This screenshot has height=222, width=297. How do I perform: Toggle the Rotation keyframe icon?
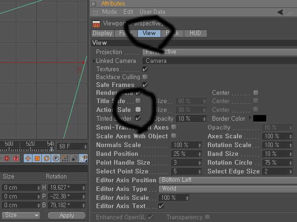point(46,158)
